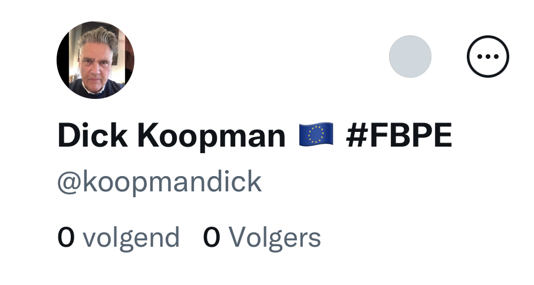Open the three-dot more options menu

point(487,57)
